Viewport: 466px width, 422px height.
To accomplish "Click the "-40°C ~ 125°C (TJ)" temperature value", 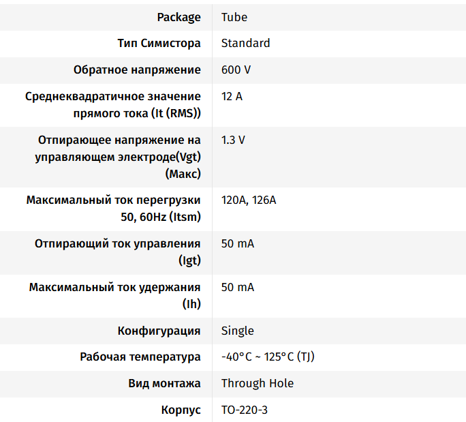I will pyautogui.click(x=268, y=357).
